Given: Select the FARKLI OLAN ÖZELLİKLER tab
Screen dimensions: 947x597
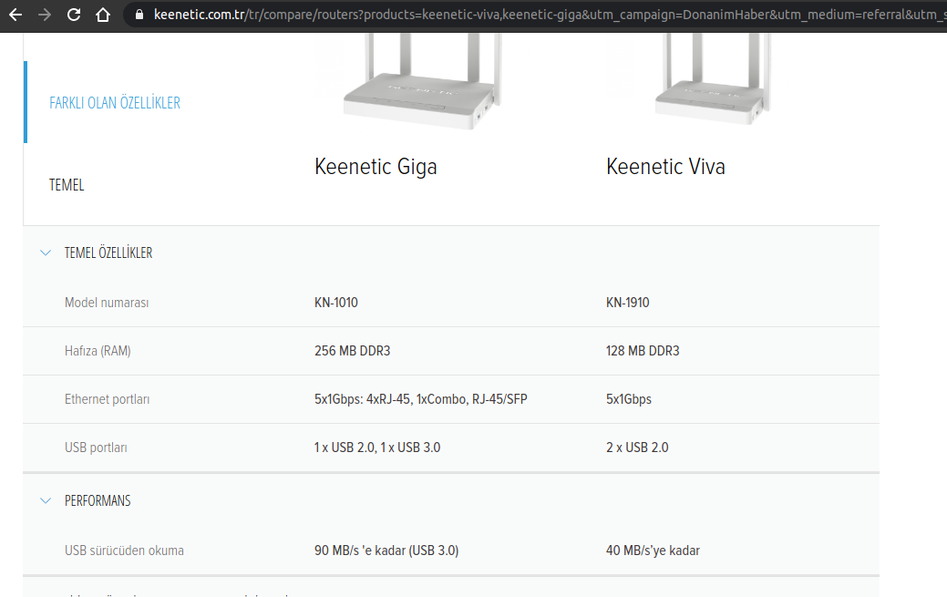Looking at the screenshot, I should tap(115, 103).
